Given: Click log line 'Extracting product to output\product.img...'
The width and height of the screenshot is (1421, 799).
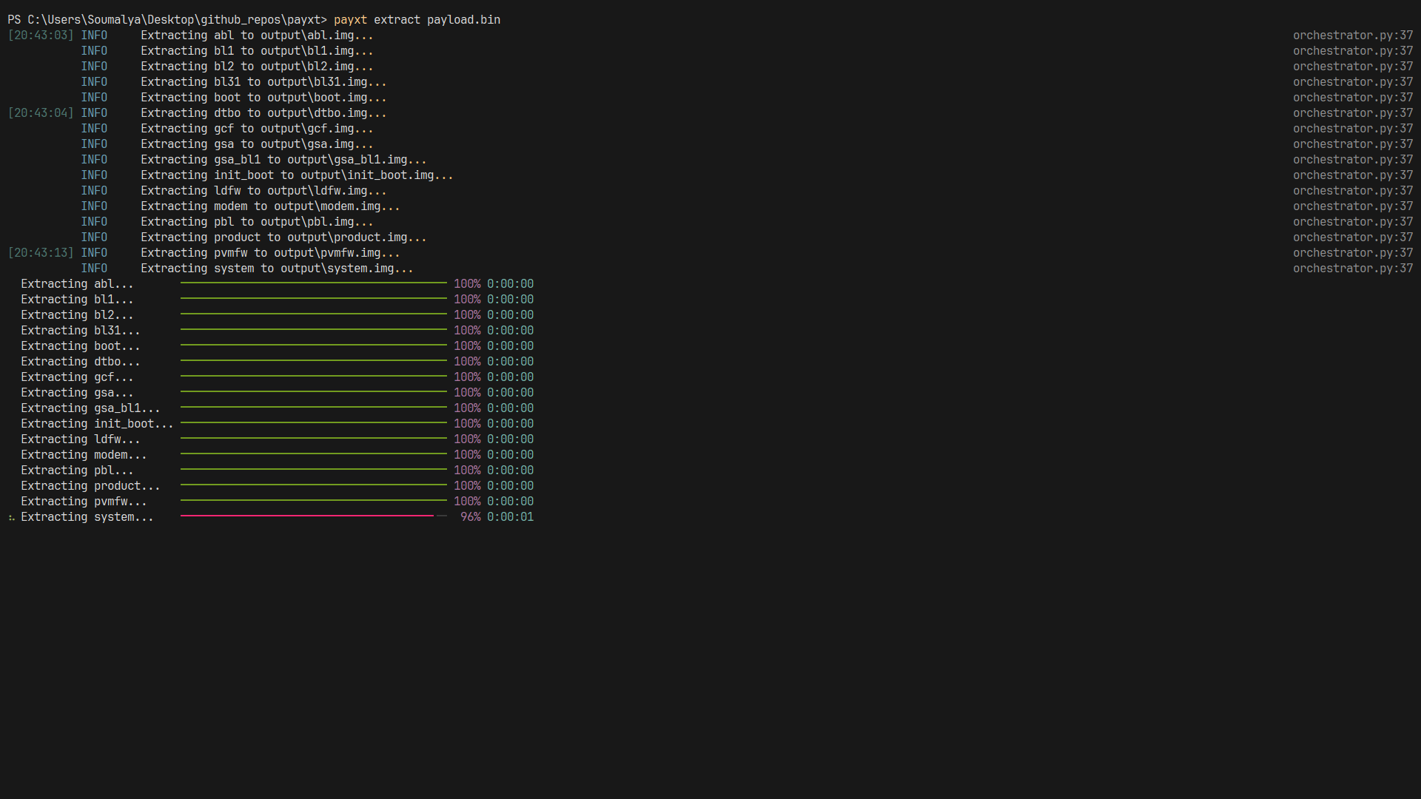Looking at the screenshot, I should tap(283, 237).
